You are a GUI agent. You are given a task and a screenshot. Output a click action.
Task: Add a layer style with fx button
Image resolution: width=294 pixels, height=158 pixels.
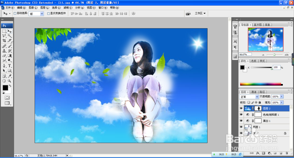(258, 153)
